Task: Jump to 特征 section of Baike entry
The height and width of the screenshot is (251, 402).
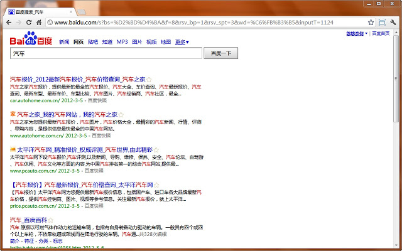Action: (x=29, y=241)
